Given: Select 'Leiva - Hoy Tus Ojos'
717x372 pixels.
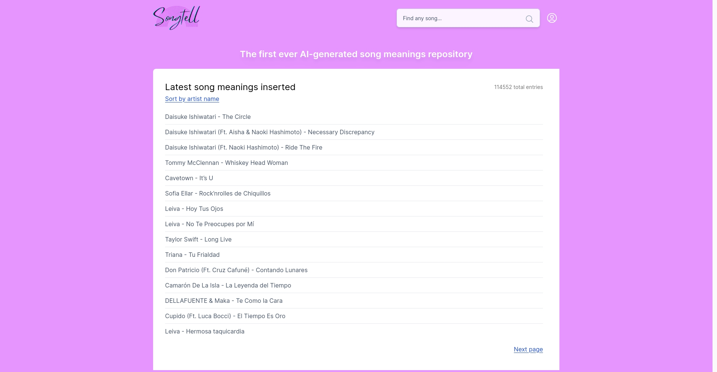Looking at the screenshot, I should [x=194, y=209].
